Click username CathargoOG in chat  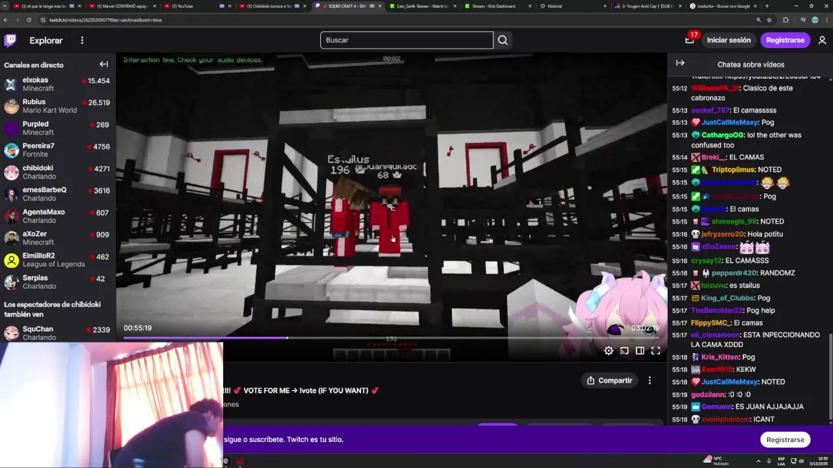coord(722,135)
